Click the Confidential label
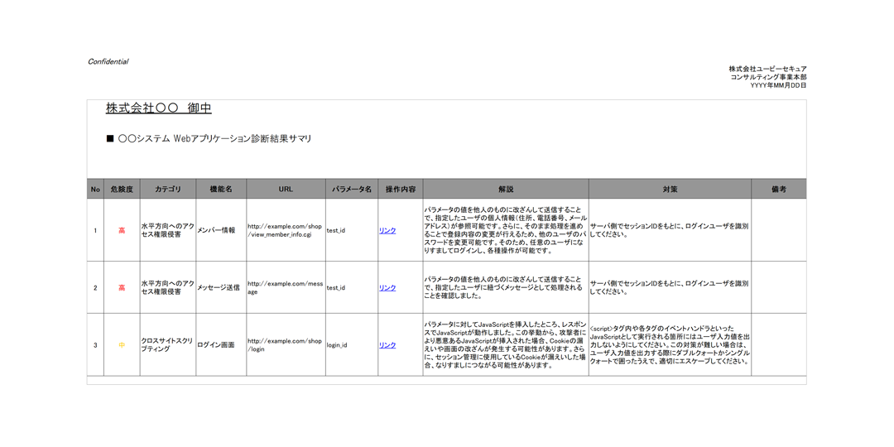This screenshot has height=447, width=894. click(x=108, y=61)
